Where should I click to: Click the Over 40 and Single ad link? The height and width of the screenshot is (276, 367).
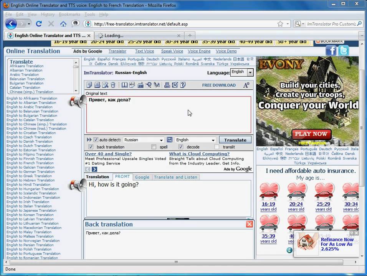[108, 154]
